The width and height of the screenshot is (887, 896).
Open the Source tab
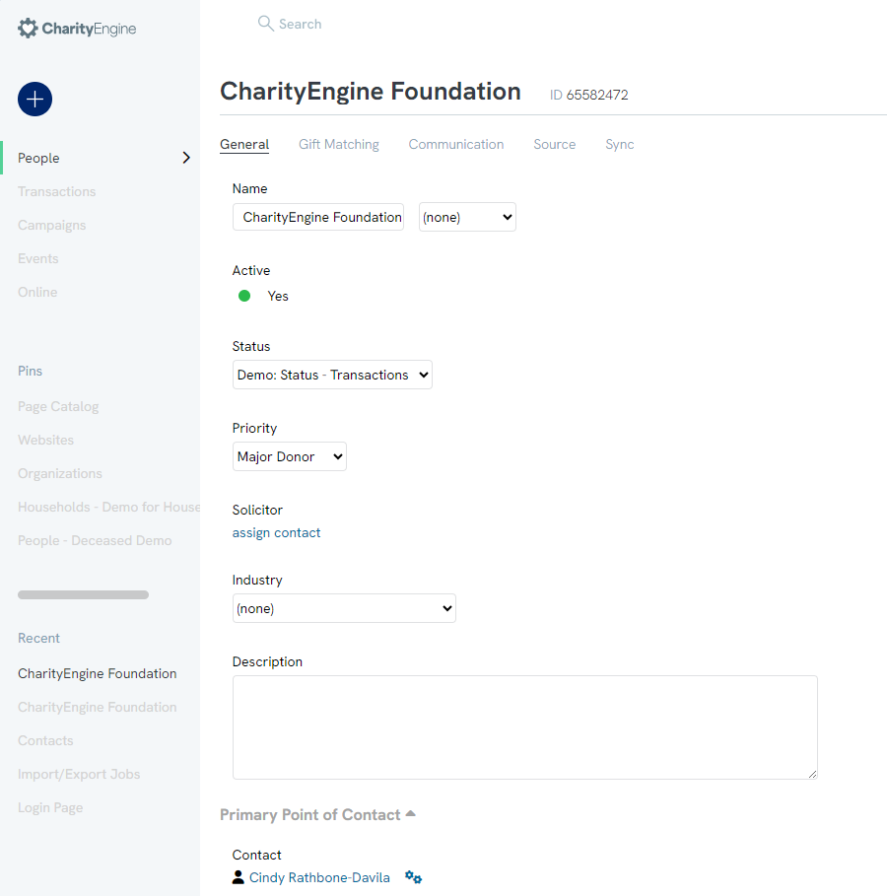coord(554,145)
